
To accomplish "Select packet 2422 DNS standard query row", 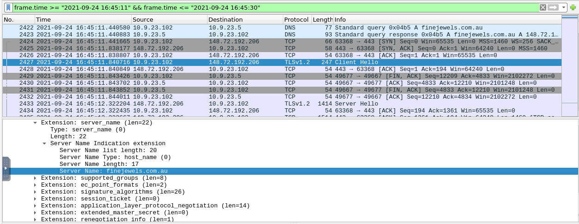I will [281, 28].
